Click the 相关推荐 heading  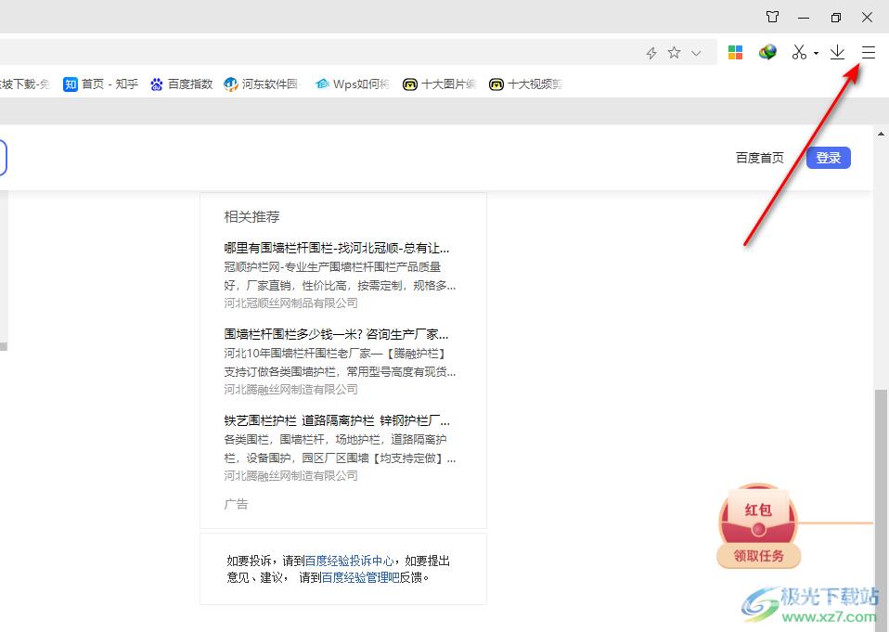(x=251, y=217)
